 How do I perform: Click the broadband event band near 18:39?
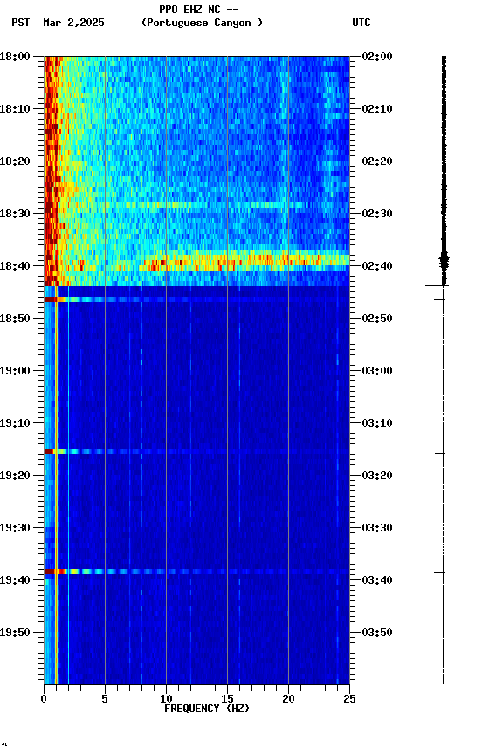pyautogui.click(x=196, y=260)
